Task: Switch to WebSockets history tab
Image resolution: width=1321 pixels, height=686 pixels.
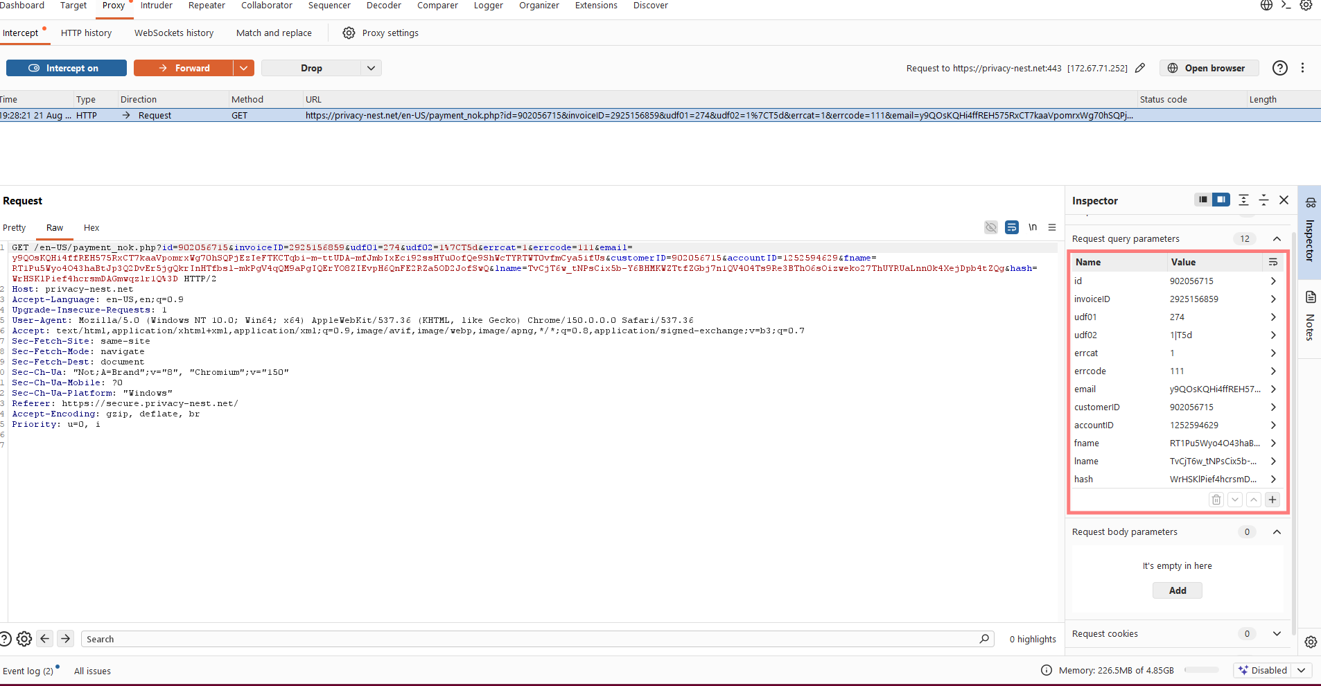Action: tap(174, 33)
